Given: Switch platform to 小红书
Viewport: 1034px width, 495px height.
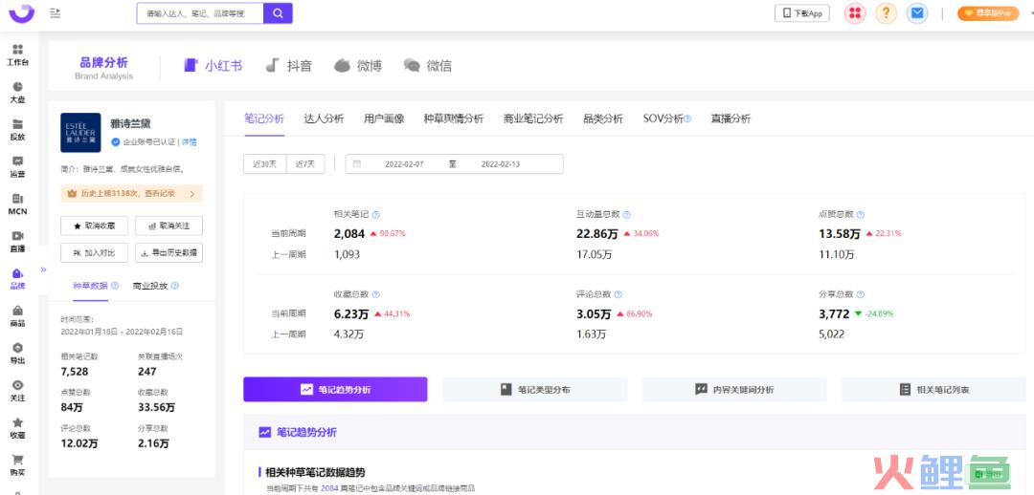Looking at the screenshot, I should (x=213, y=65).
